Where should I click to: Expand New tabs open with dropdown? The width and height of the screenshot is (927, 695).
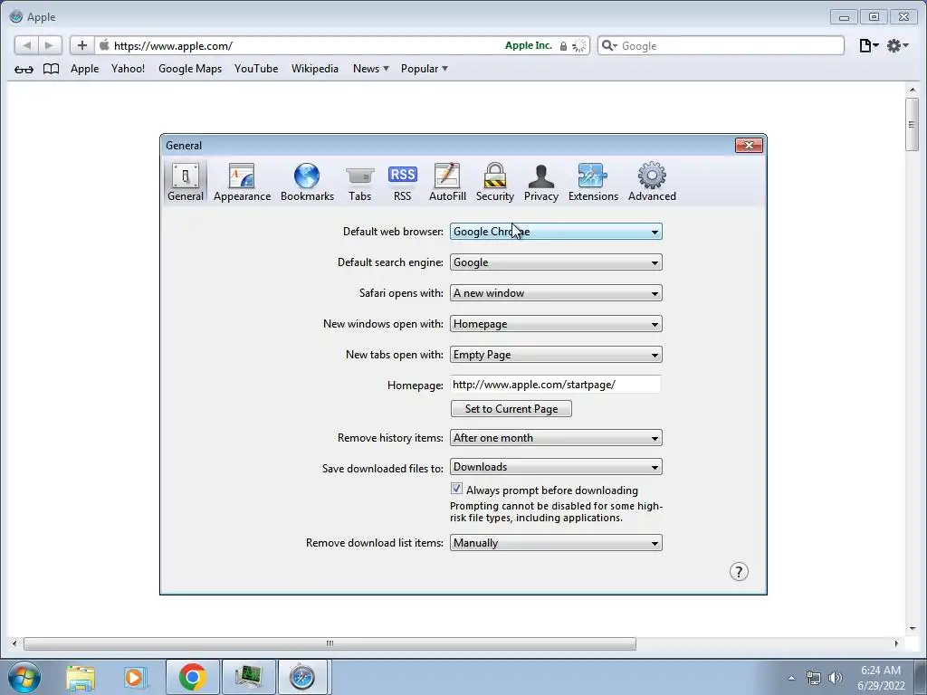tap(556, 355)
